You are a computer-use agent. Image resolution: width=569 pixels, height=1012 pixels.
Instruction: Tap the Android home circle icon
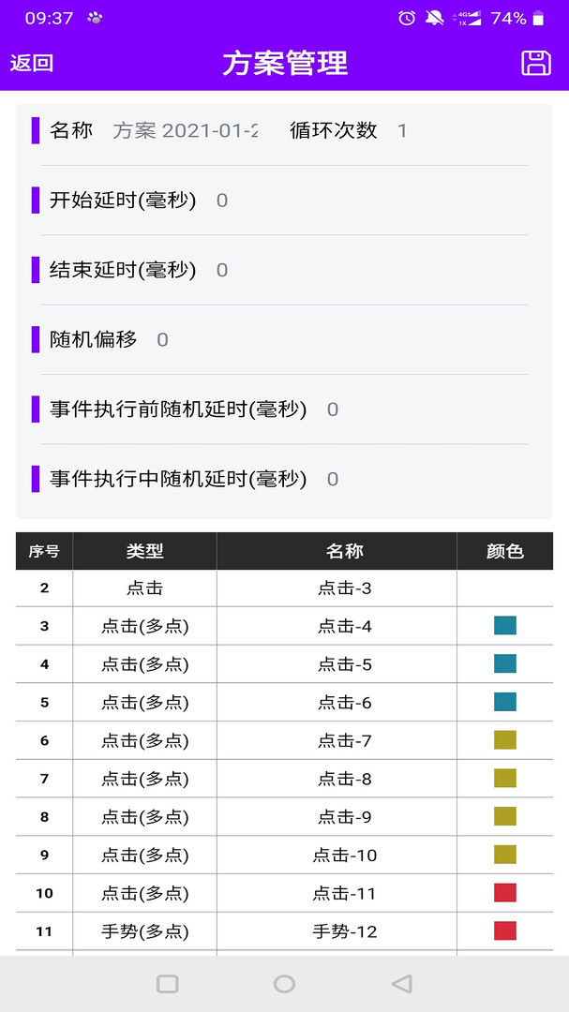tap(284, 984)
